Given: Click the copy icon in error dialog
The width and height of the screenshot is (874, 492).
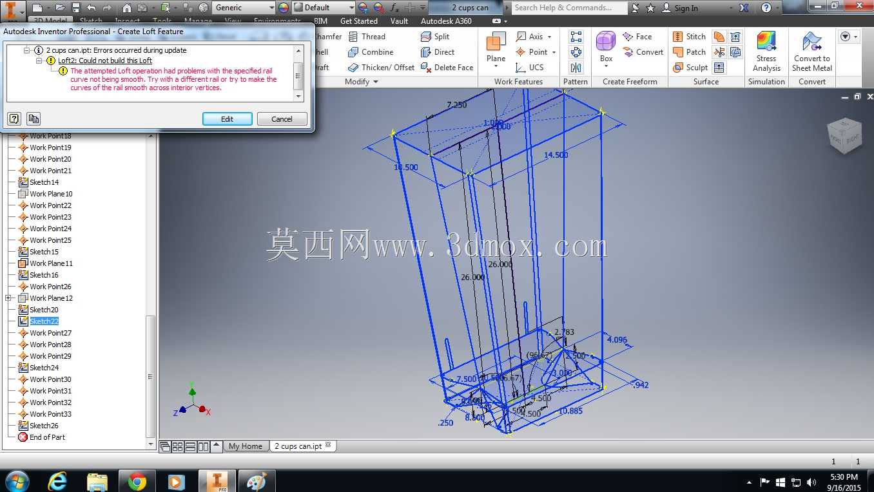Looking at the screenshot, I should pyautogui.click(x=34, y=119).
